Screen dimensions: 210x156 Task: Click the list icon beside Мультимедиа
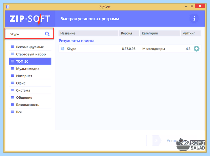[13, 69]
